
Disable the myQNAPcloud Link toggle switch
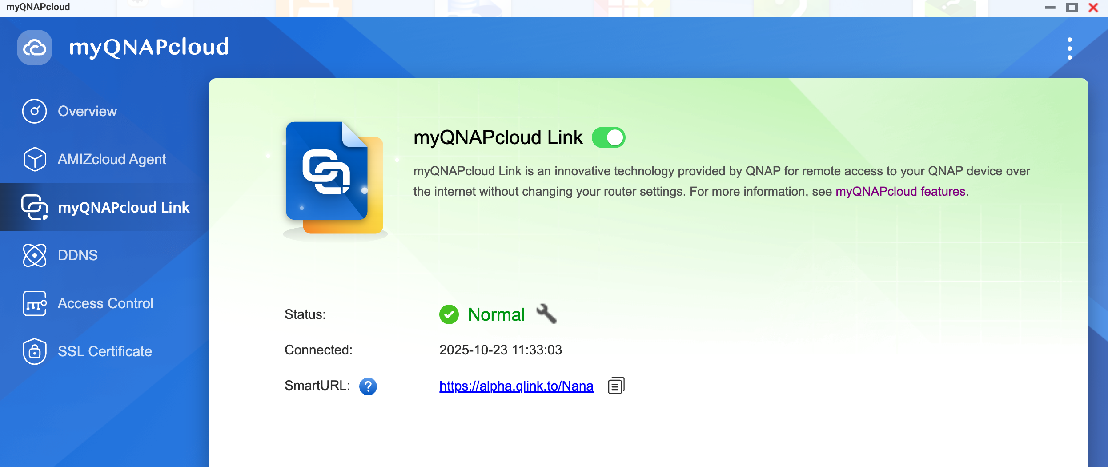608,137
